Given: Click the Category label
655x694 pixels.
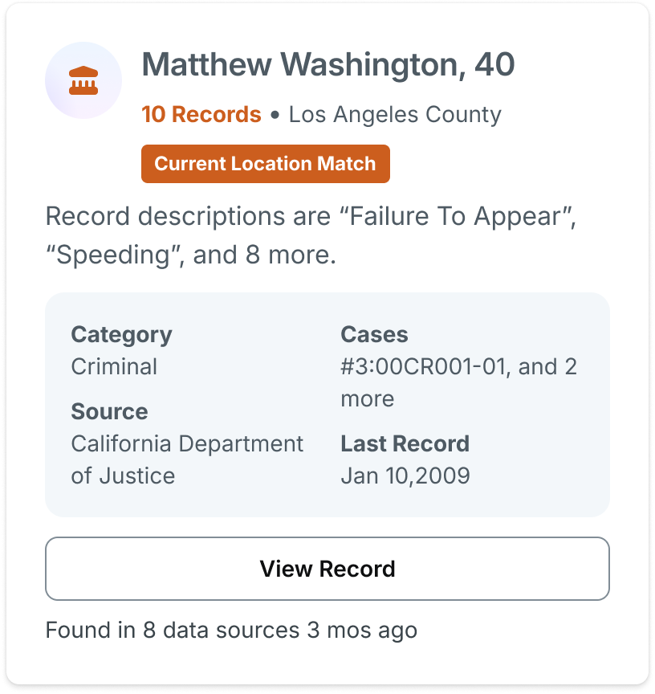Looking at the screenshot, I should pyautogui.click(x=121, y=334).
